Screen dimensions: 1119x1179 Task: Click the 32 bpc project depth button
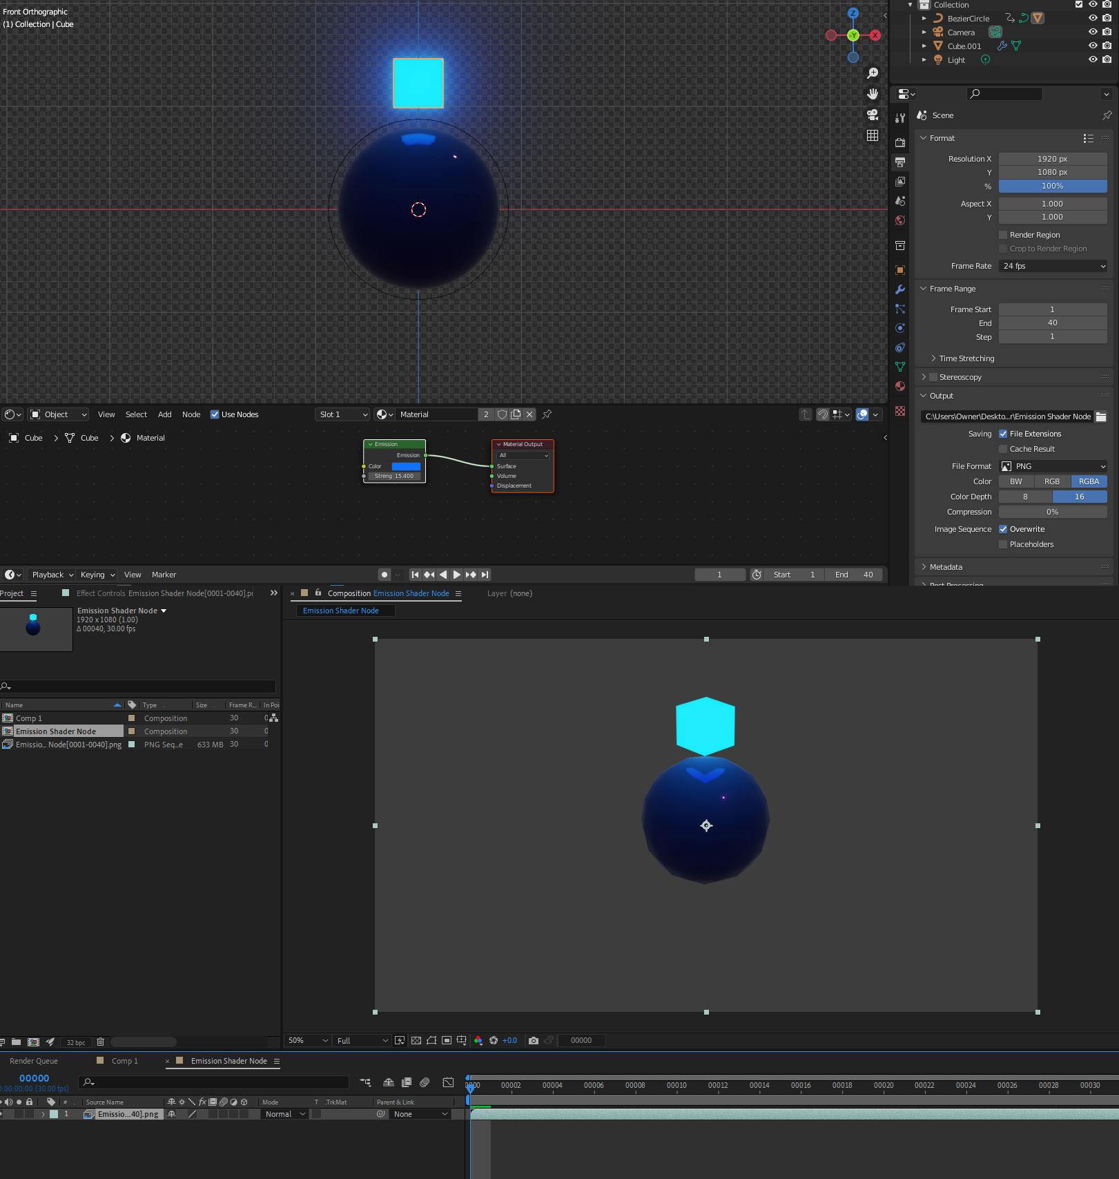[76, 1042]
